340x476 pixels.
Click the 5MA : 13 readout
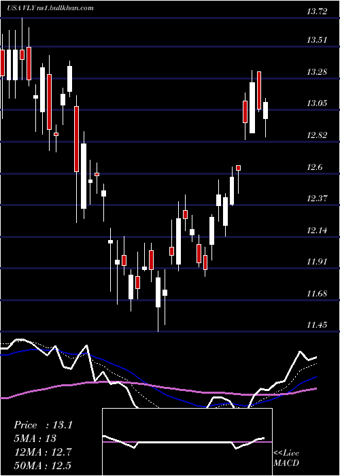pyautogui.click(x=35, y=439)
